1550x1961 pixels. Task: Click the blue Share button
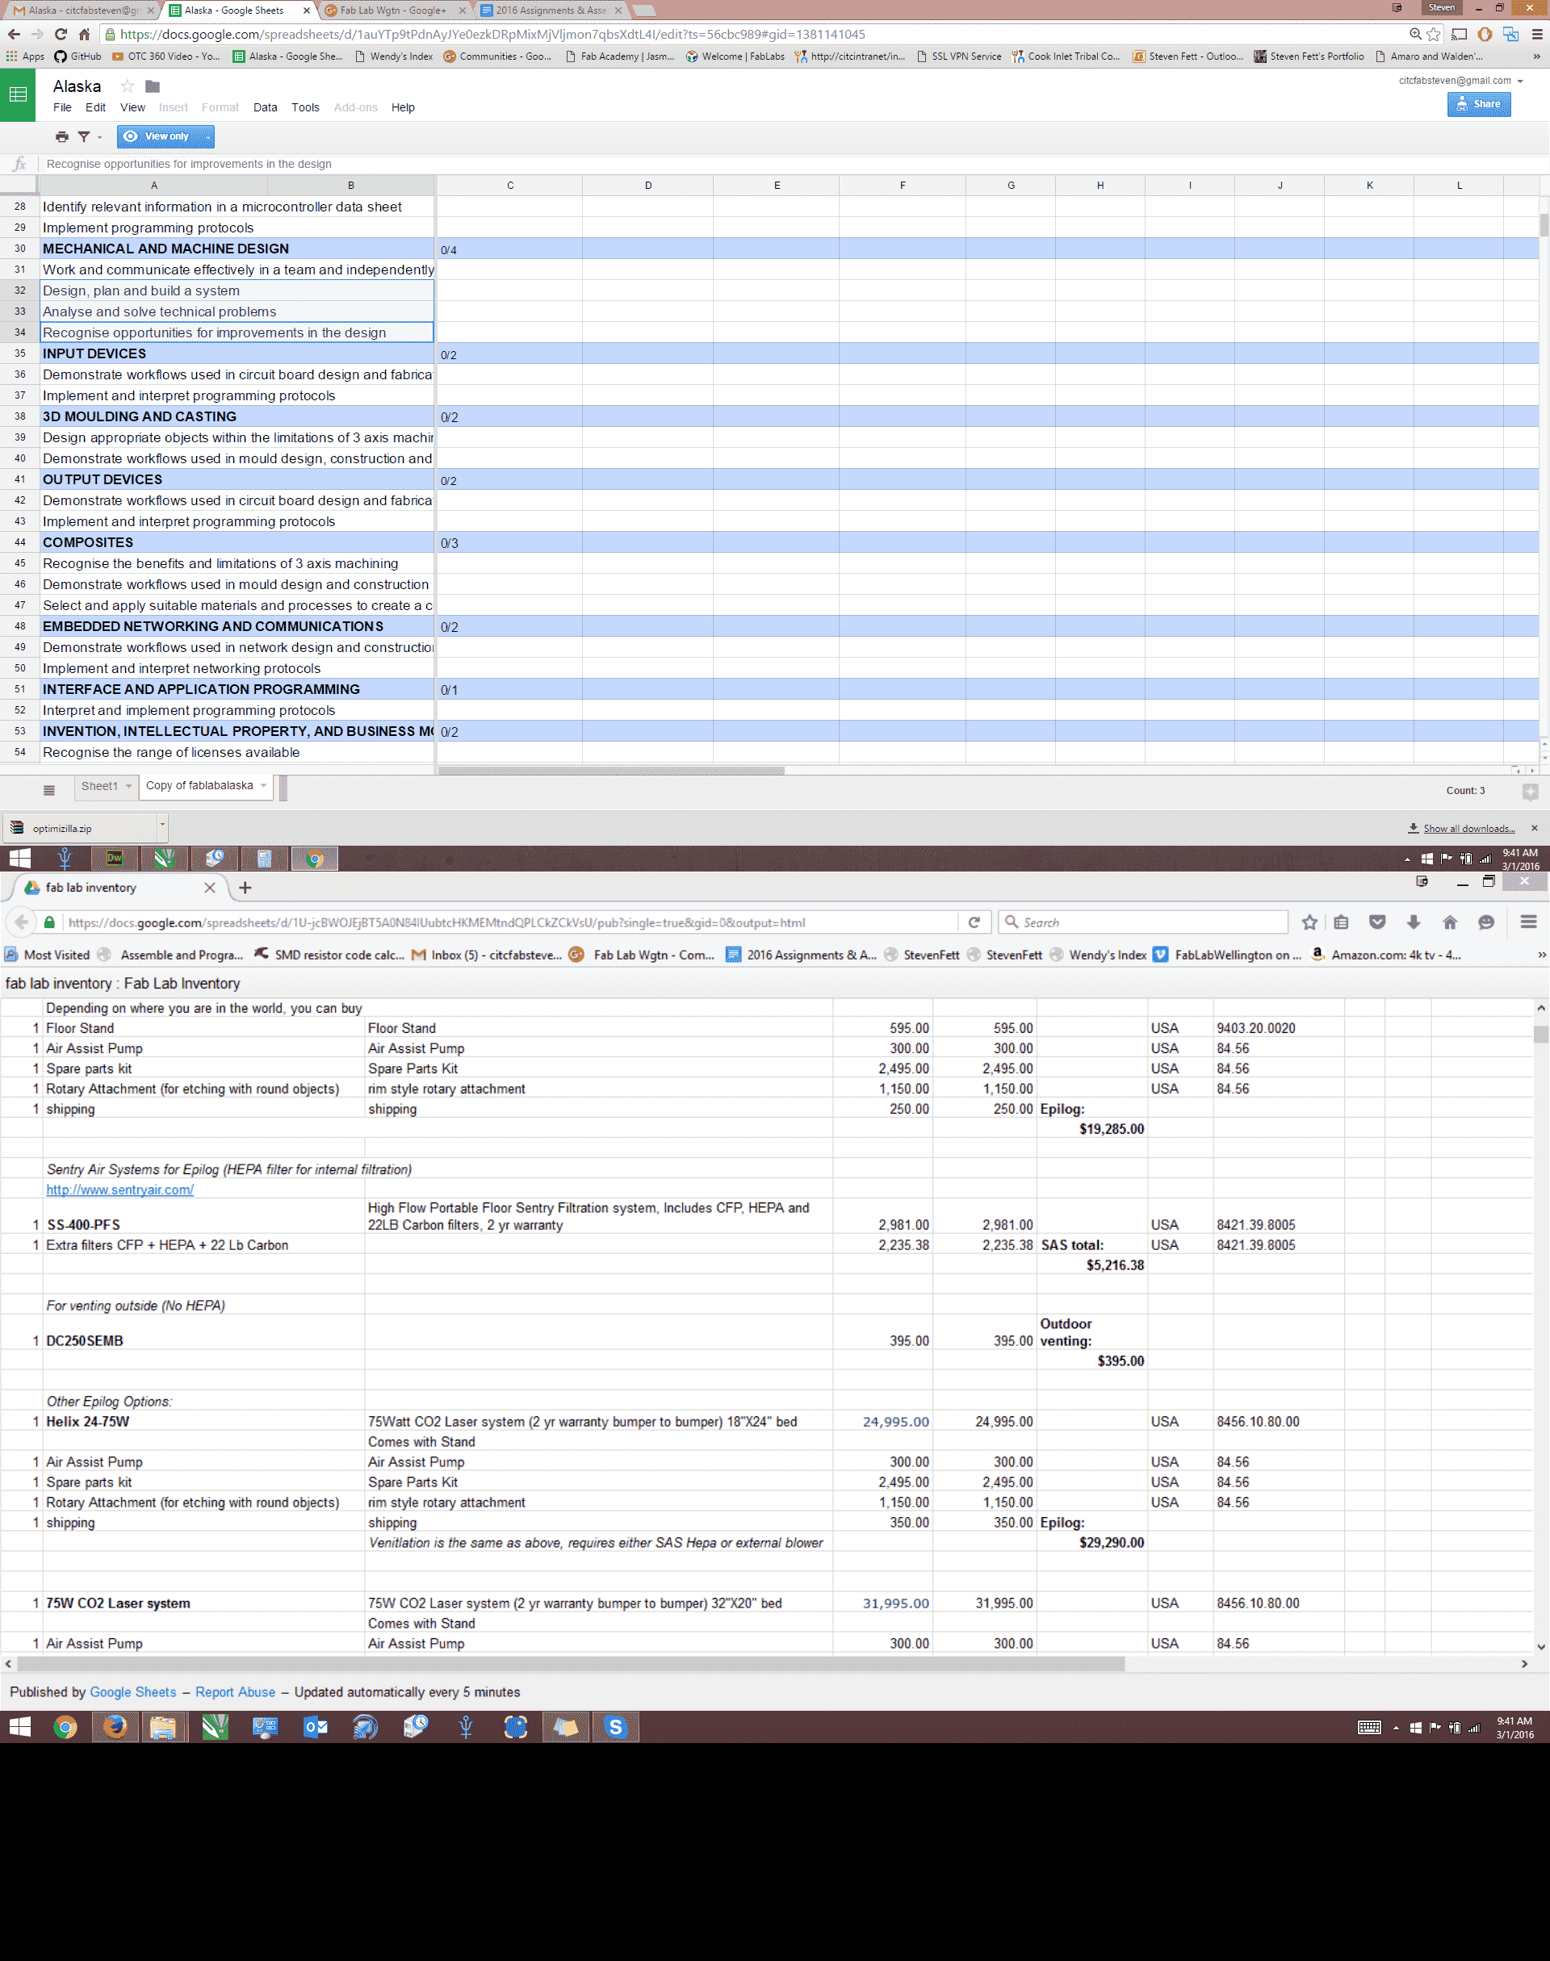[x=1478, y=104]
